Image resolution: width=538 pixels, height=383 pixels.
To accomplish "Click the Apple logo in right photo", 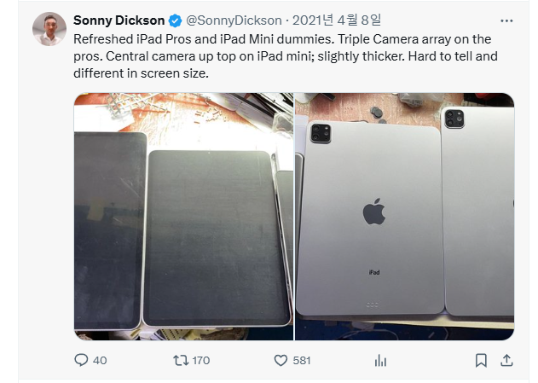I will (374, 212).
